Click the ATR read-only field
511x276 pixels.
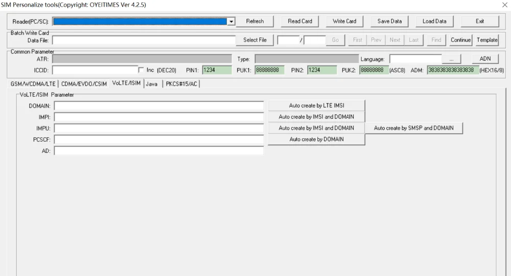tap(142, 59)
